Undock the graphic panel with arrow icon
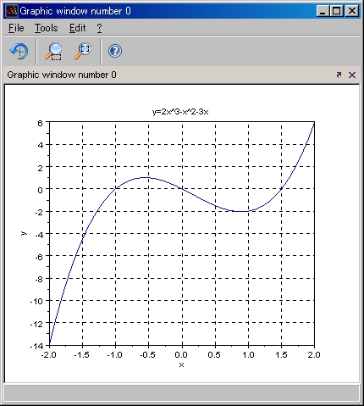Viewport: 364px width, 406px height. click(339, 75)
